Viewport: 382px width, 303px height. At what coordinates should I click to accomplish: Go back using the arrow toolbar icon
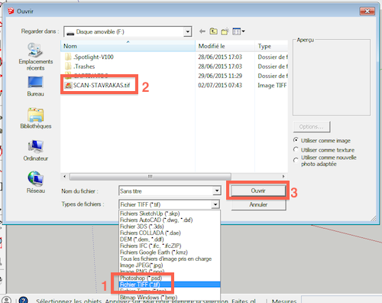coord(202,31)
